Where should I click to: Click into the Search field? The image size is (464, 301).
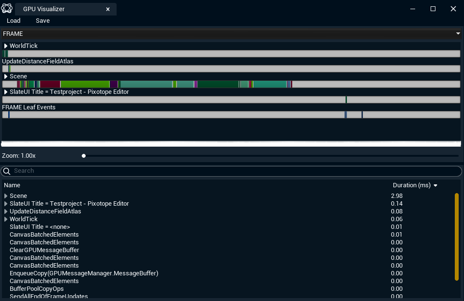click(232, 171)
